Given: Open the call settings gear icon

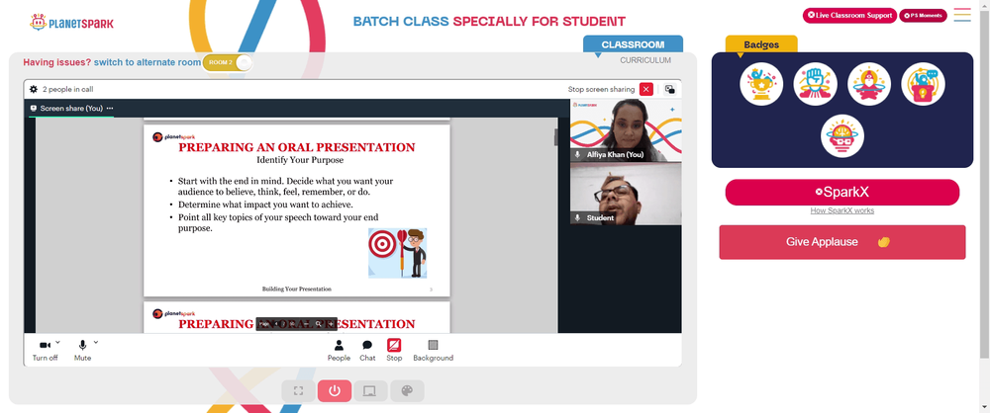Looking at the screenshot, I should tap(34, 90).
